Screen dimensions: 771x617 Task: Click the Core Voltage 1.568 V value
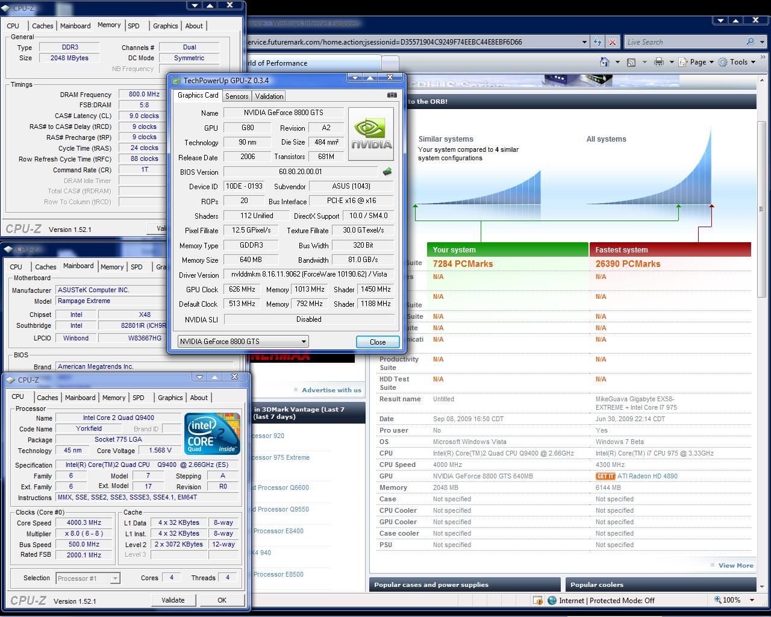[160, 450]
